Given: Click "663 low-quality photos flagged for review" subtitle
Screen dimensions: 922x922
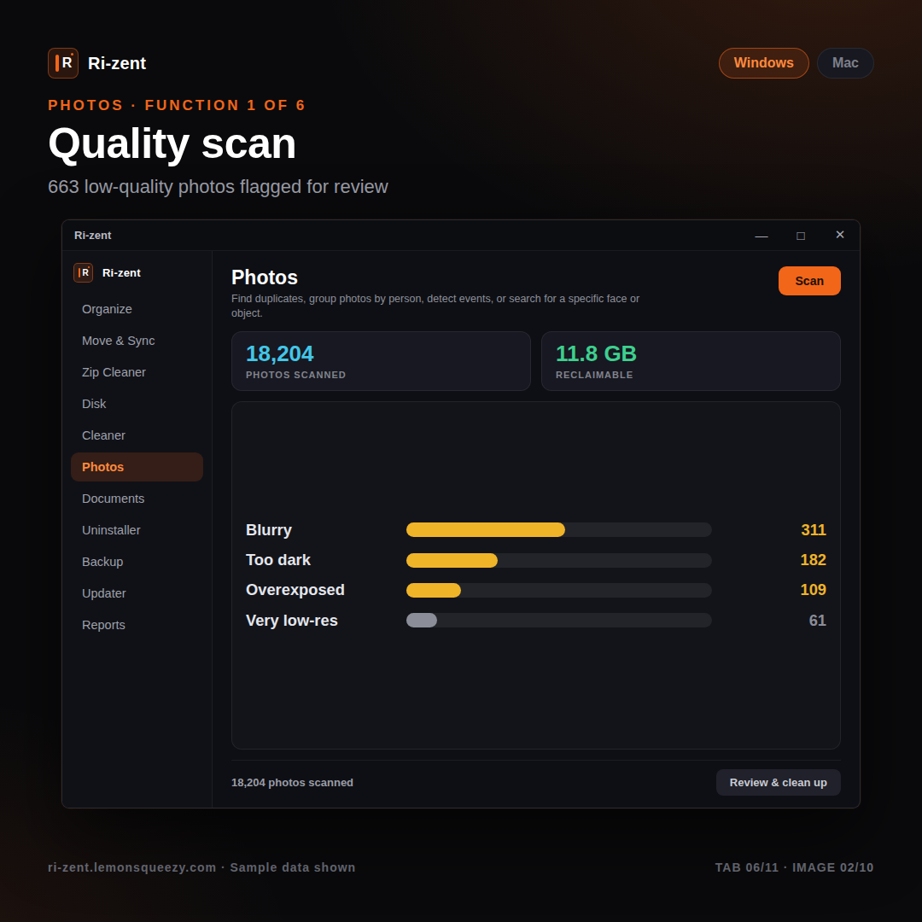Looking at the screenshot, I should pyautogui.click(x=219, y=187).
